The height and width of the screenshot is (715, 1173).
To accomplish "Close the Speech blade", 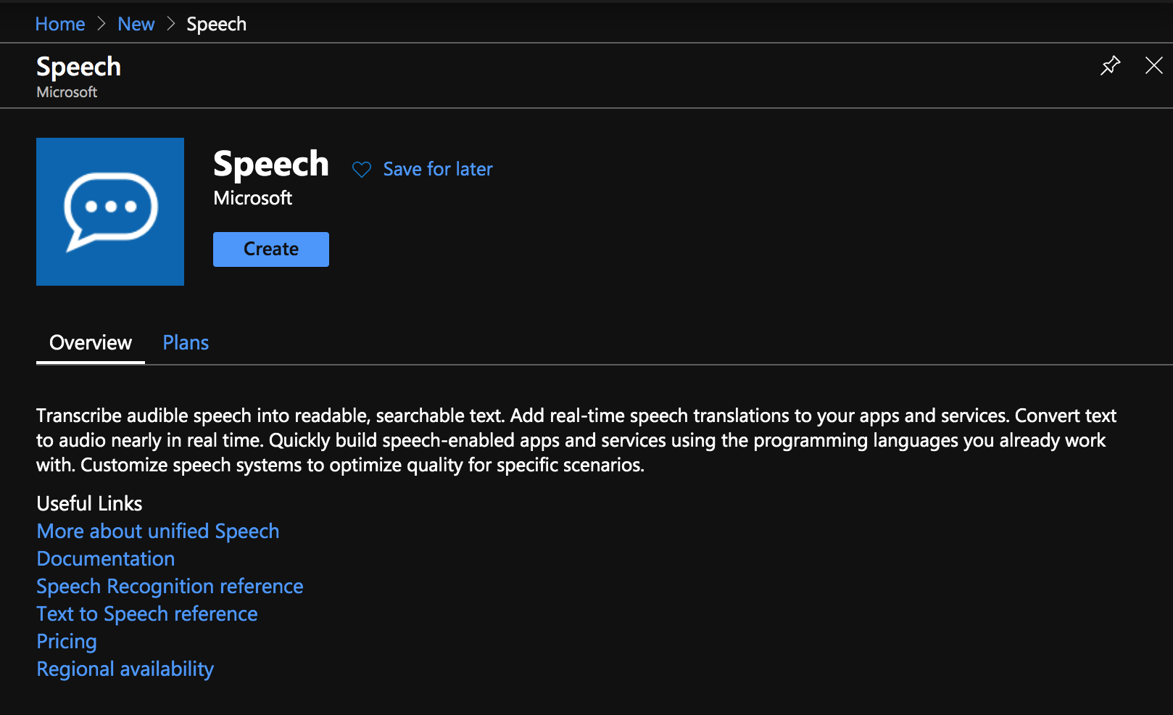I will [1153, 66].
